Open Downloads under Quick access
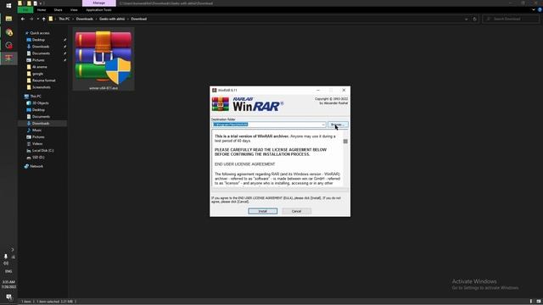Image resolution: width=543 pixels, height=305 pixels. point(41,47)
